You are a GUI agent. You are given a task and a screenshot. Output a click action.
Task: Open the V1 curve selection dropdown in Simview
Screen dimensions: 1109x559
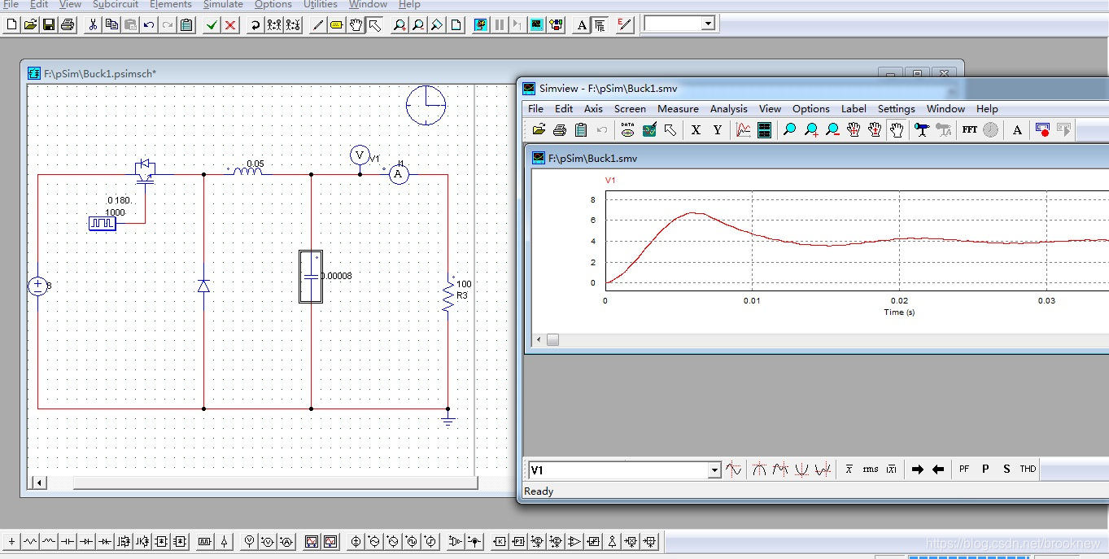(714, 469)
